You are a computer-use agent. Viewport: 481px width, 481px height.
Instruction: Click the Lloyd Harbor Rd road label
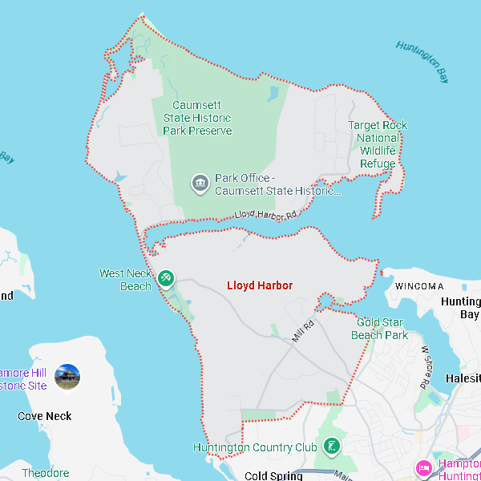pos(266,215)
